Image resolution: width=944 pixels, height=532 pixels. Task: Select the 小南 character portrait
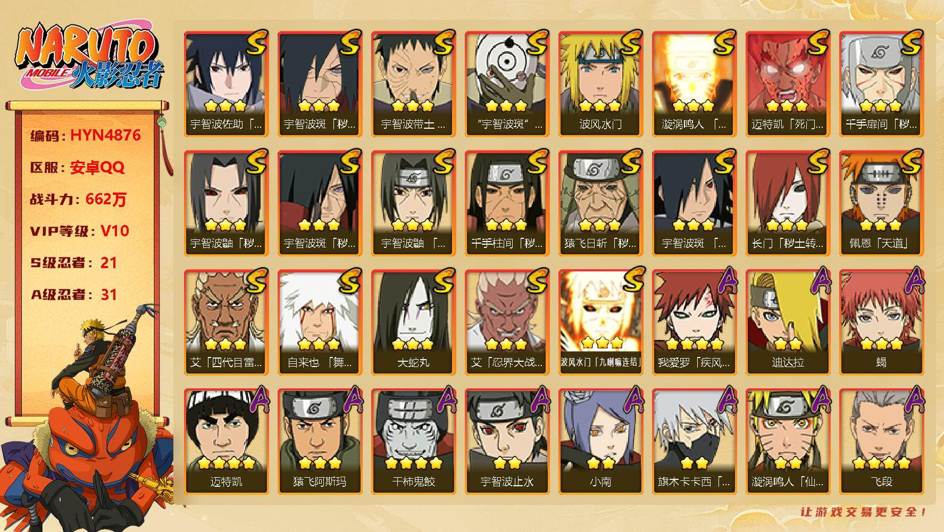pyautogui.click(x=600, y=442)
